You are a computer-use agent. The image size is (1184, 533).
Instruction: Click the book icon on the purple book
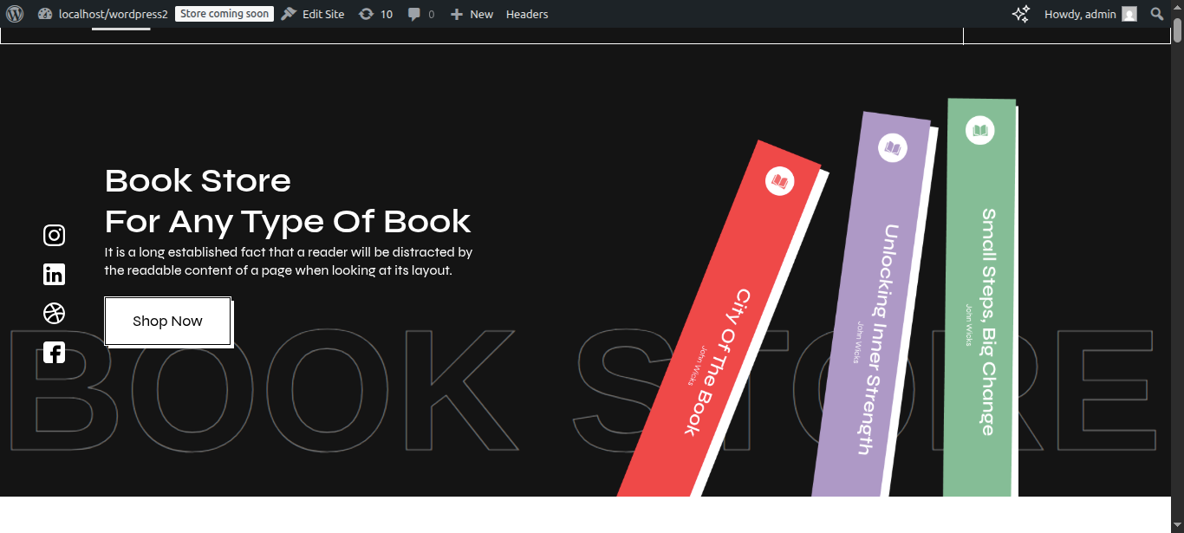[x=892, y=147]
